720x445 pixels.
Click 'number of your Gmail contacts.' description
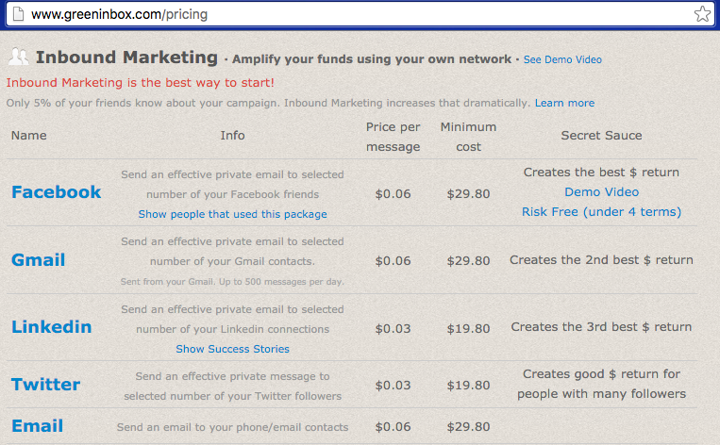point(232,261)
